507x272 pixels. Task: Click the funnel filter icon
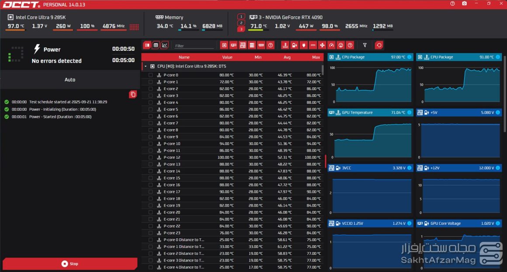coord(365,45)
